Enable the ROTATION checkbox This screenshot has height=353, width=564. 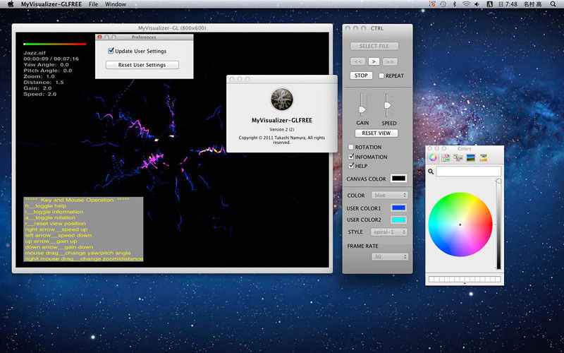(x=350, y=147)
